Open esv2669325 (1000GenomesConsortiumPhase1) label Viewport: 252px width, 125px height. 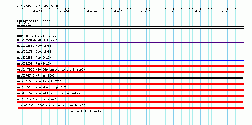coord(52,105)
